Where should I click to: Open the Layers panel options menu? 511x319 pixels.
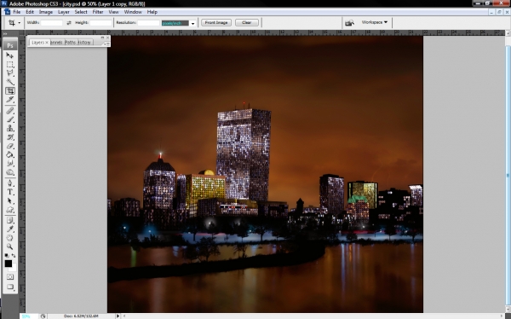(x=107, y=43)
